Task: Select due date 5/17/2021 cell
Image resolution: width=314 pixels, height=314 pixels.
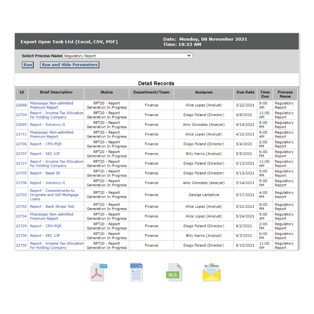Action: click(x=245, y=195)
